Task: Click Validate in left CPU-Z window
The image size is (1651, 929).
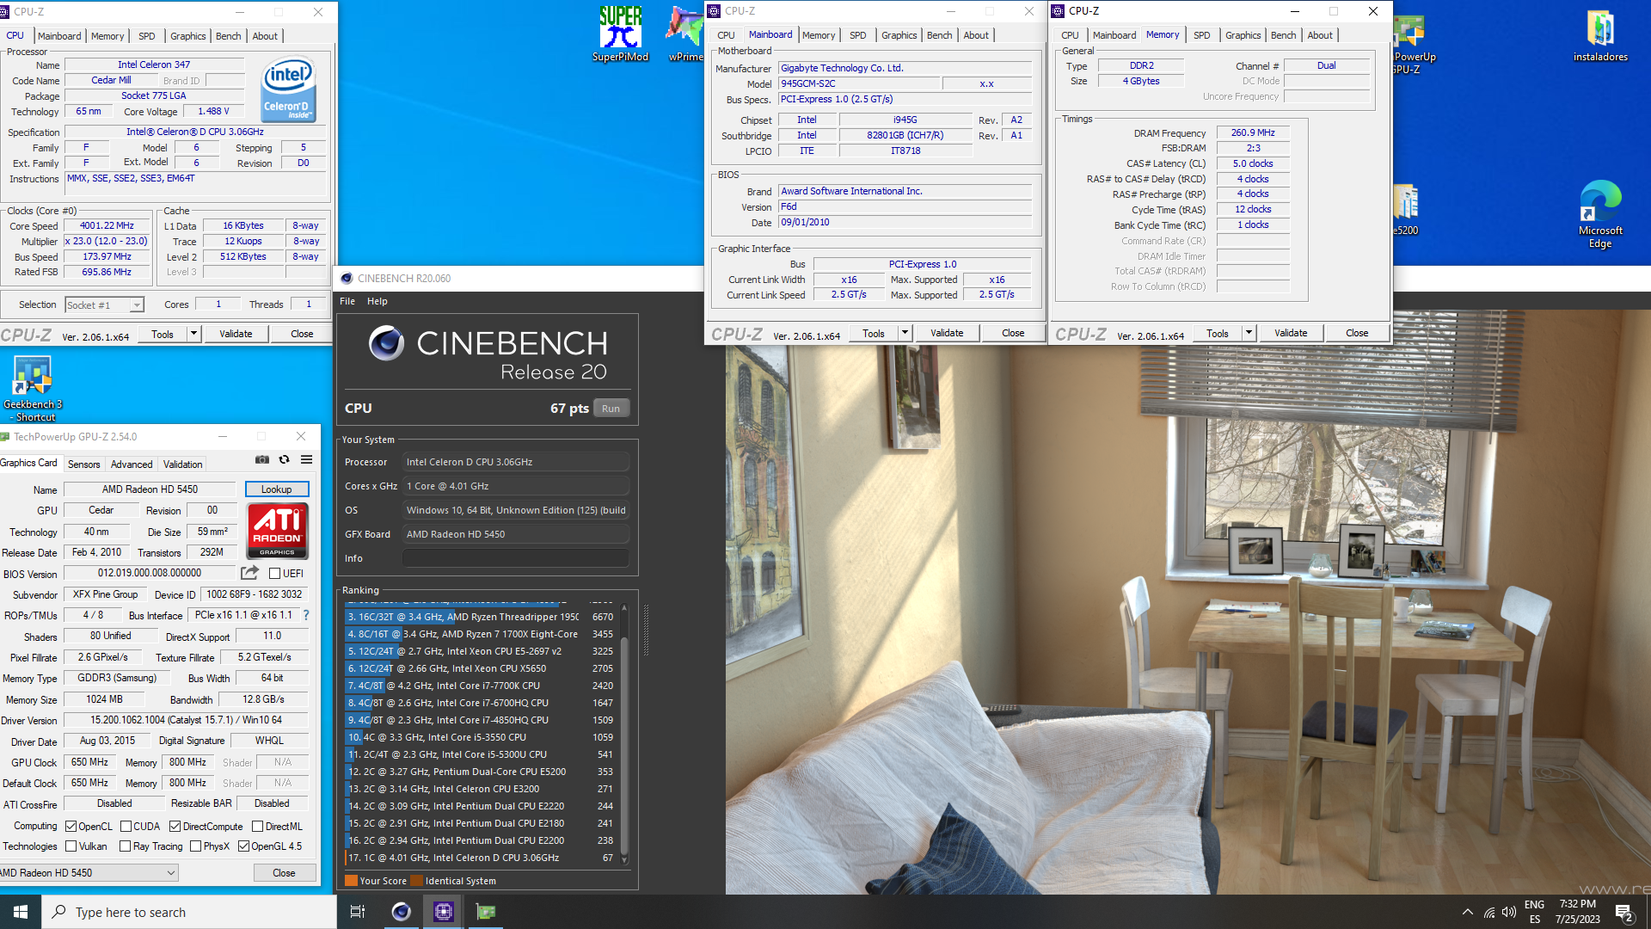Action: [236, 334]
